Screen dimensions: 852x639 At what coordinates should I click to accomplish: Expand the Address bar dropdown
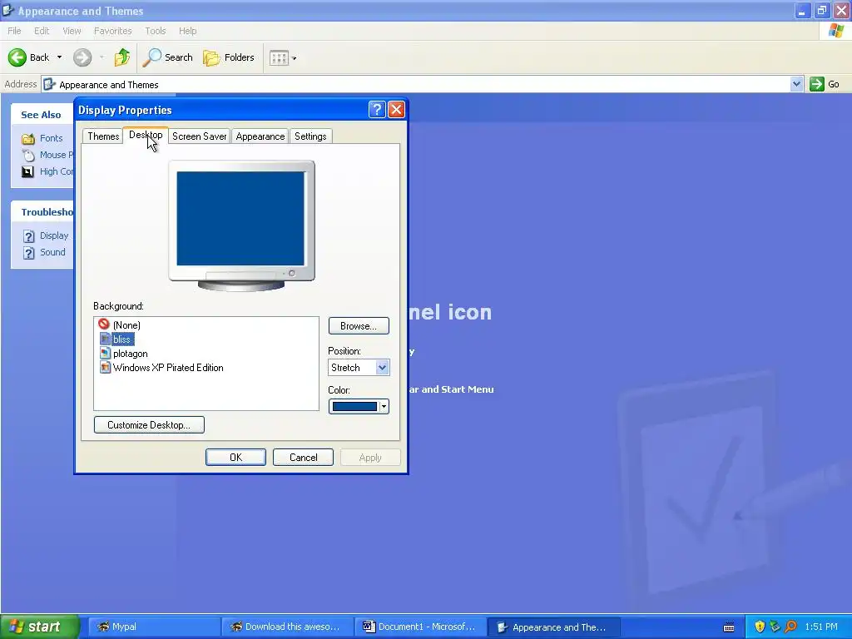click(796, 84)
